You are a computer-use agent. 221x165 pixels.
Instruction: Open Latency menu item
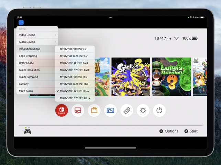pos(36,84)
